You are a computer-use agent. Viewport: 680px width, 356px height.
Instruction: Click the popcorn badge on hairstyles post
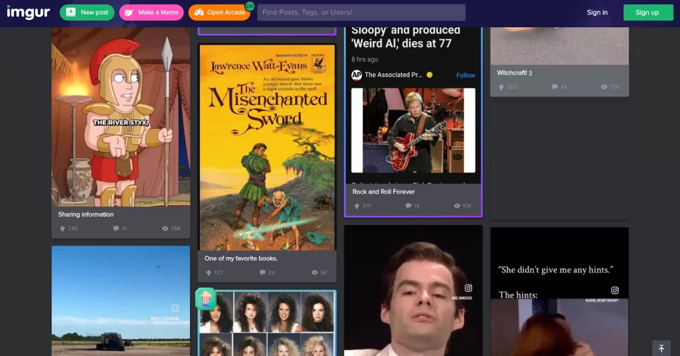(206, 298)
